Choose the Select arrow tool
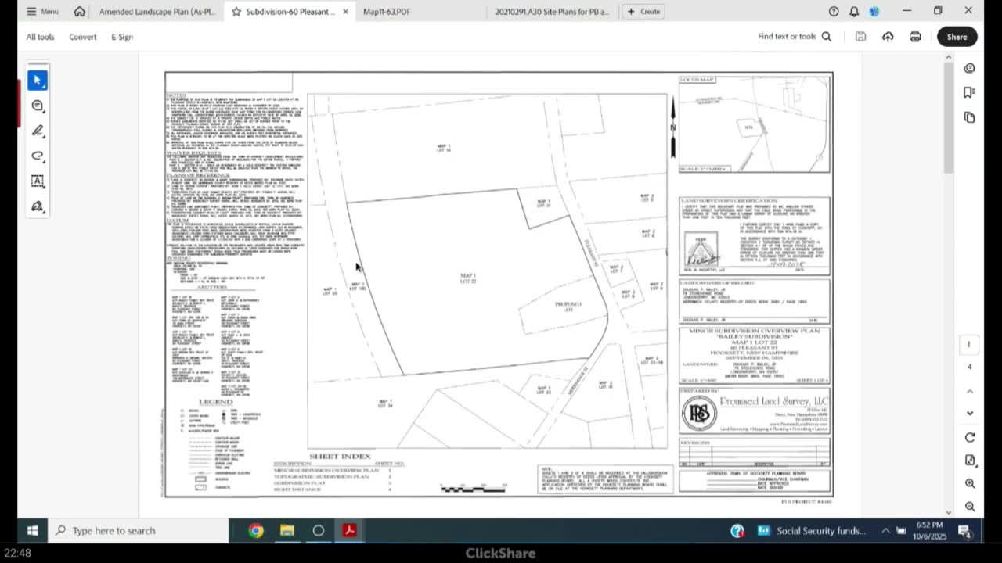 click(38, 81)
